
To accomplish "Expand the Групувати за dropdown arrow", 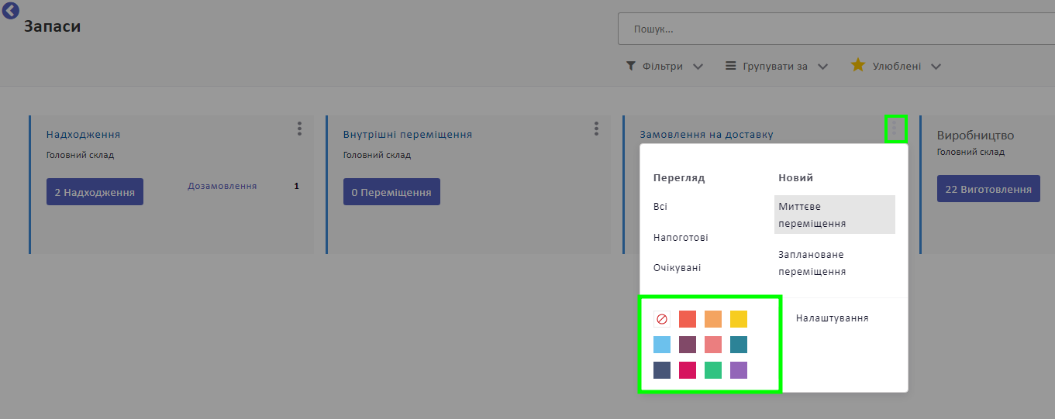I will [x=822, y=67].
